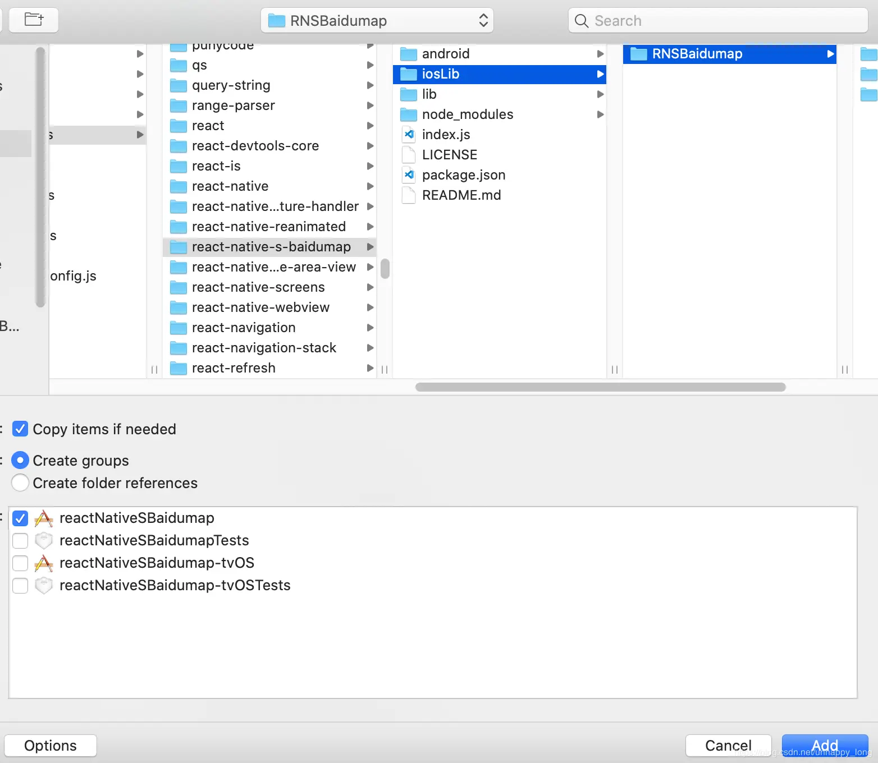The height and width of the screenshot is (763, 878).
Task: Click the horizontal column browser scrollbar
Action: [600, 387]
